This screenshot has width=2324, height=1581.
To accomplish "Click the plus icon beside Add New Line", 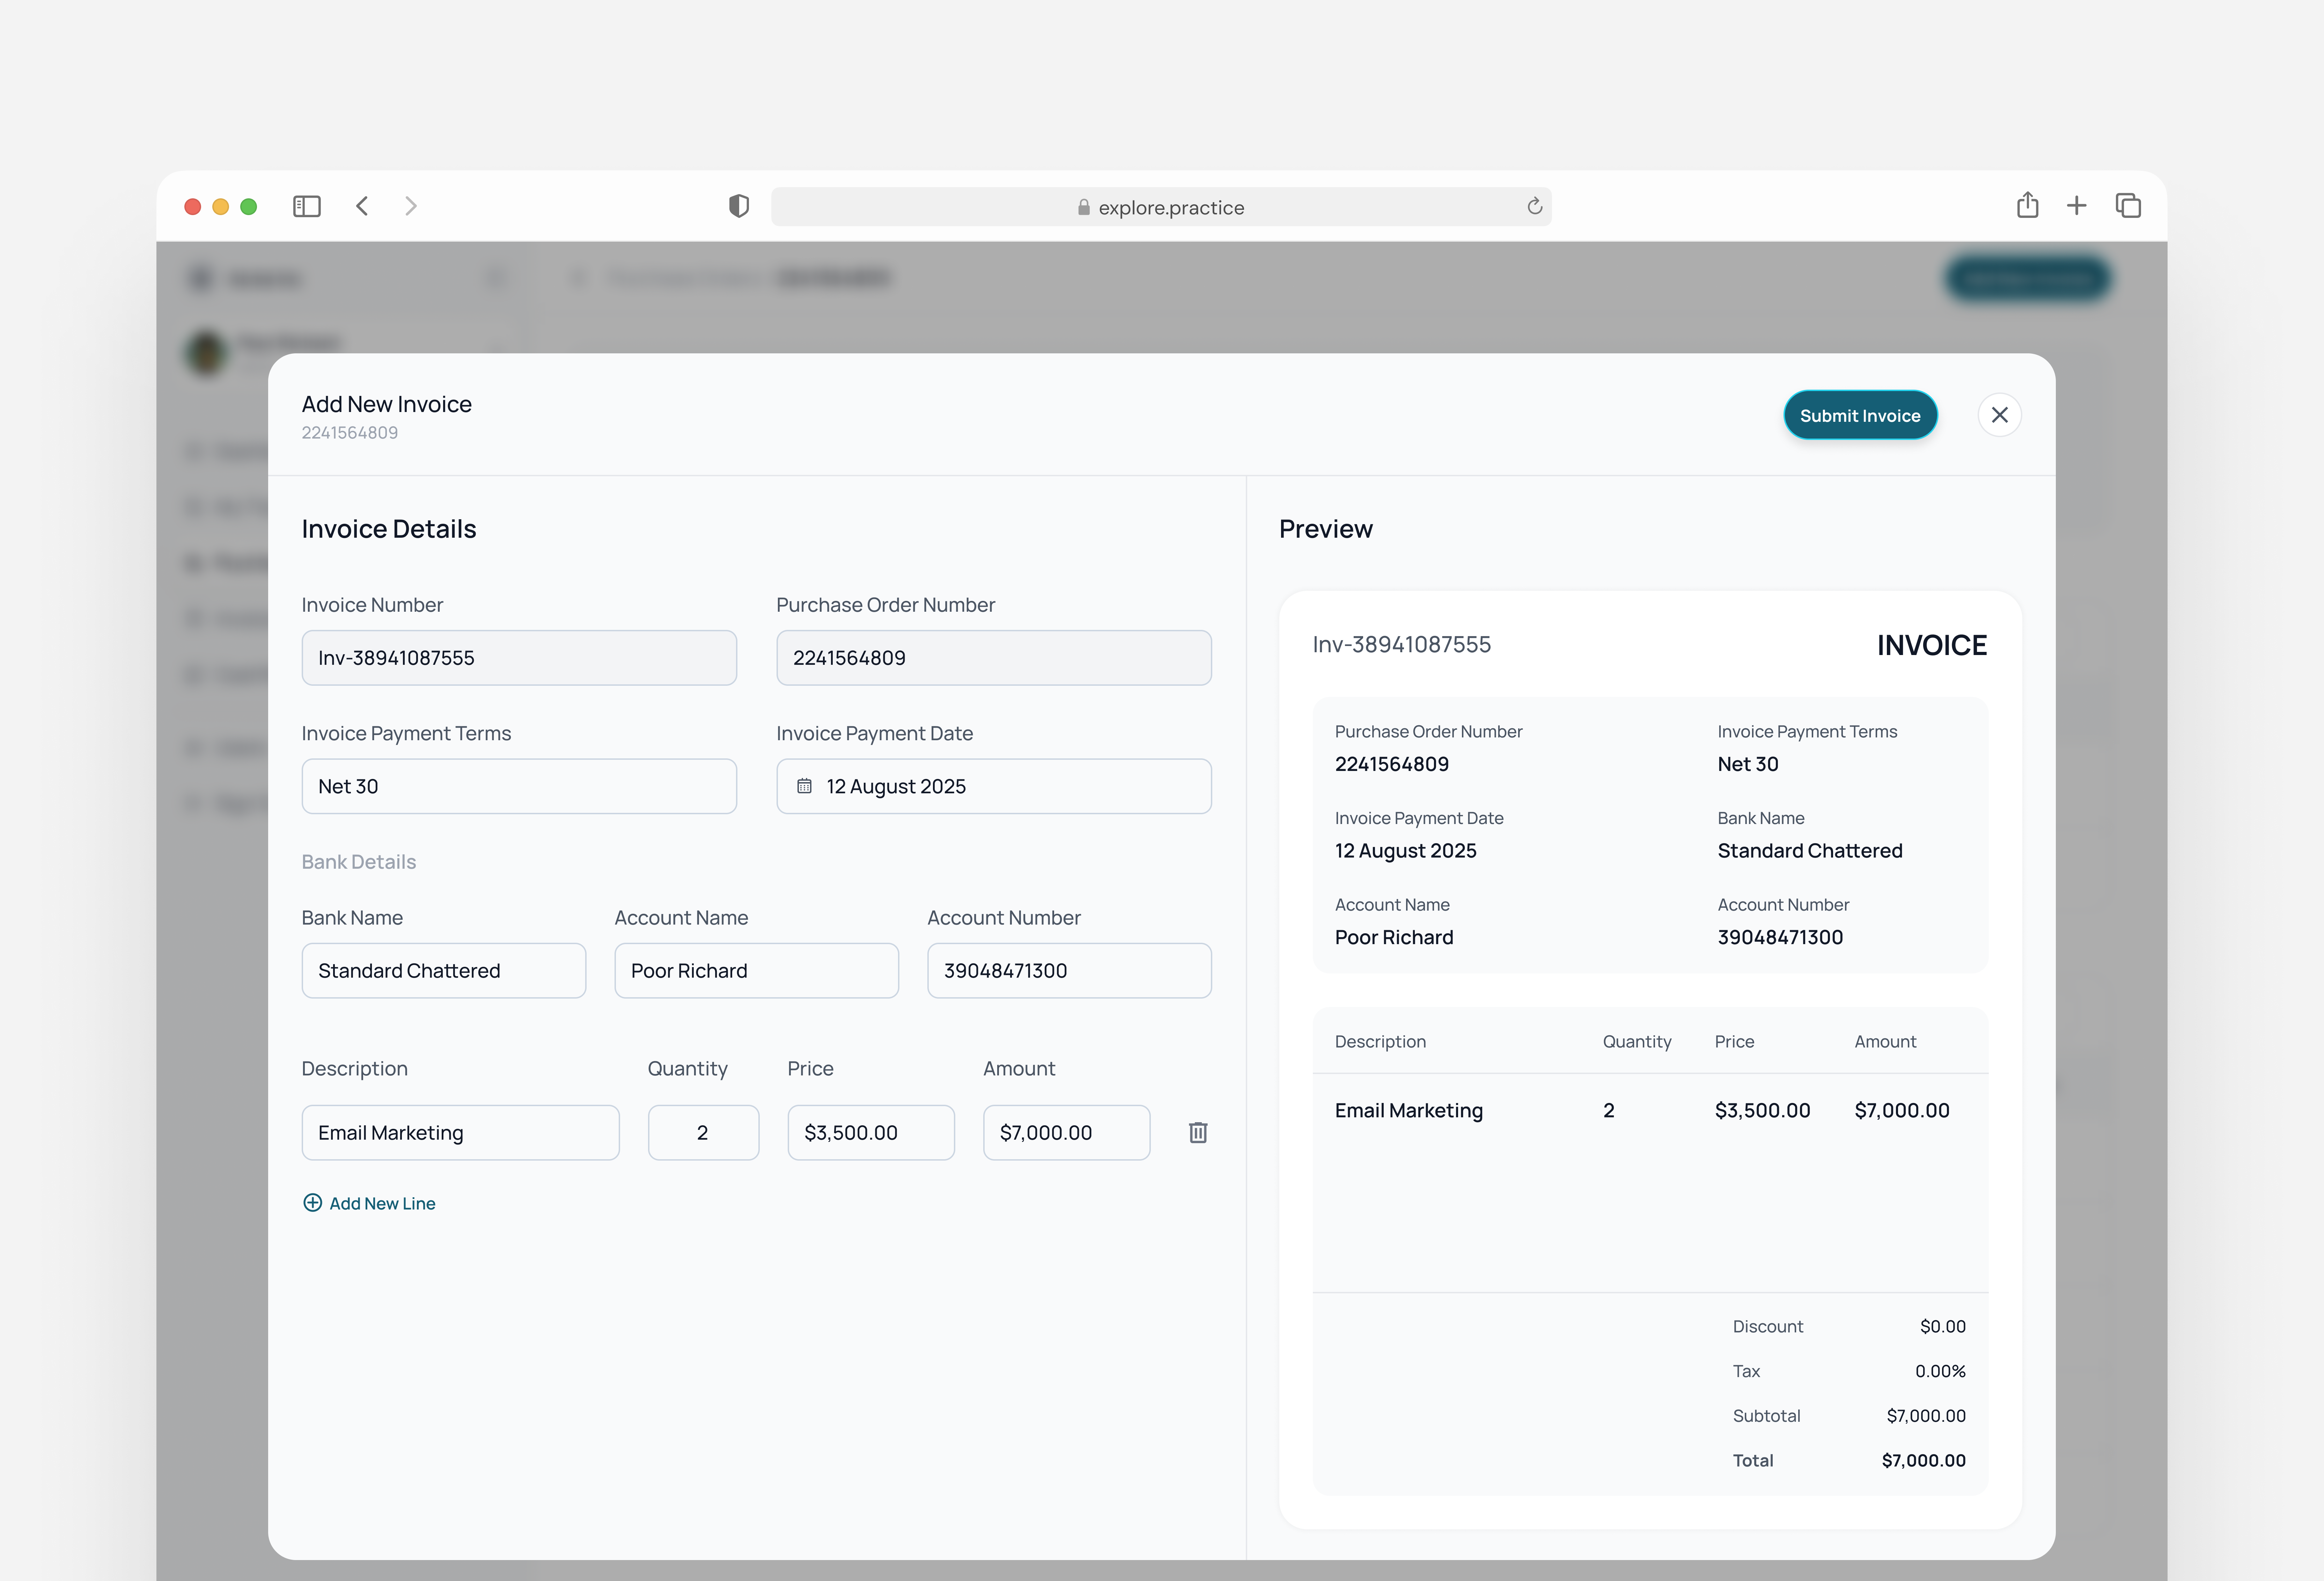I will pos(313,1203).
